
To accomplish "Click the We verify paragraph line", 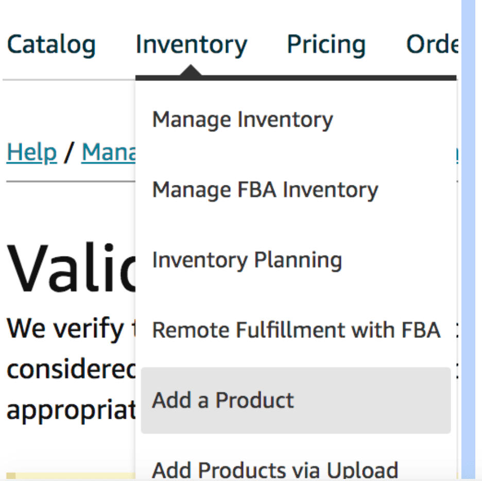I will (x=71, y=329).
